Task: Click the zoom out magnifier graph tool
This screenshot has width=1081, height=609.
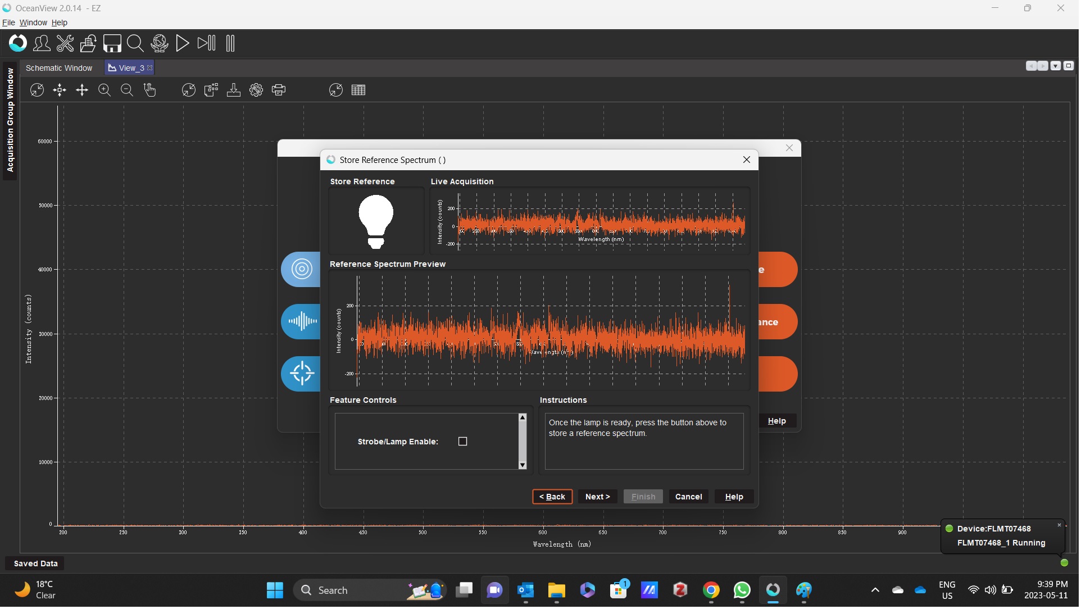Action: [127, 90]
